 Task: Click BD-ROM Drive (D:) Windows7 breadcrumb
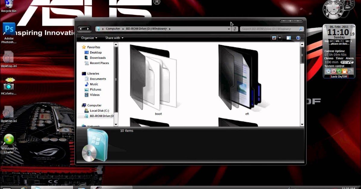(x=146, y=29)
